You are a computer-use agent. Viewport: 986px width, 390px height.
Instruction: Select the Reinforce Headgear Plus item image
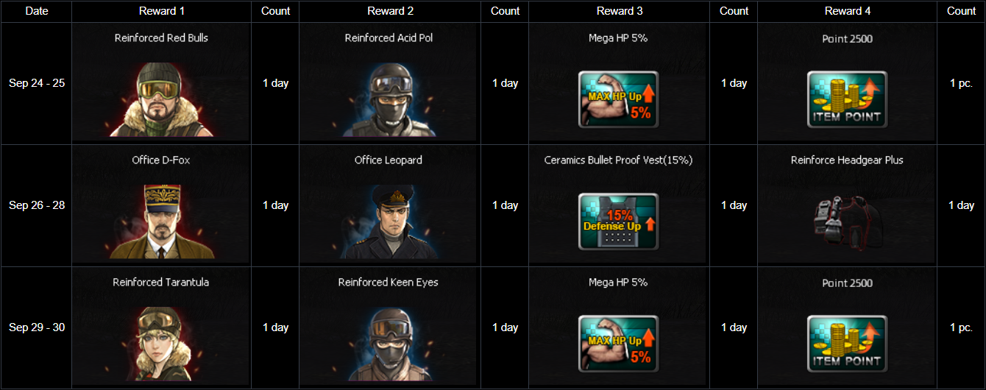[847, 216]
